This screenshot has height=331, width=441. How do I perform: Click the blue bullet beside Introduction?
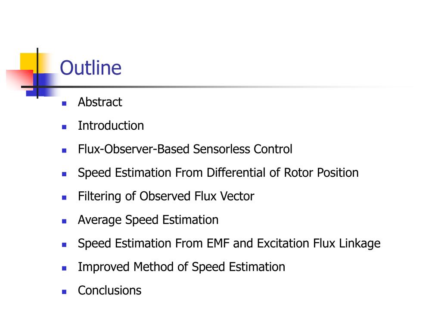pos(64,127)
